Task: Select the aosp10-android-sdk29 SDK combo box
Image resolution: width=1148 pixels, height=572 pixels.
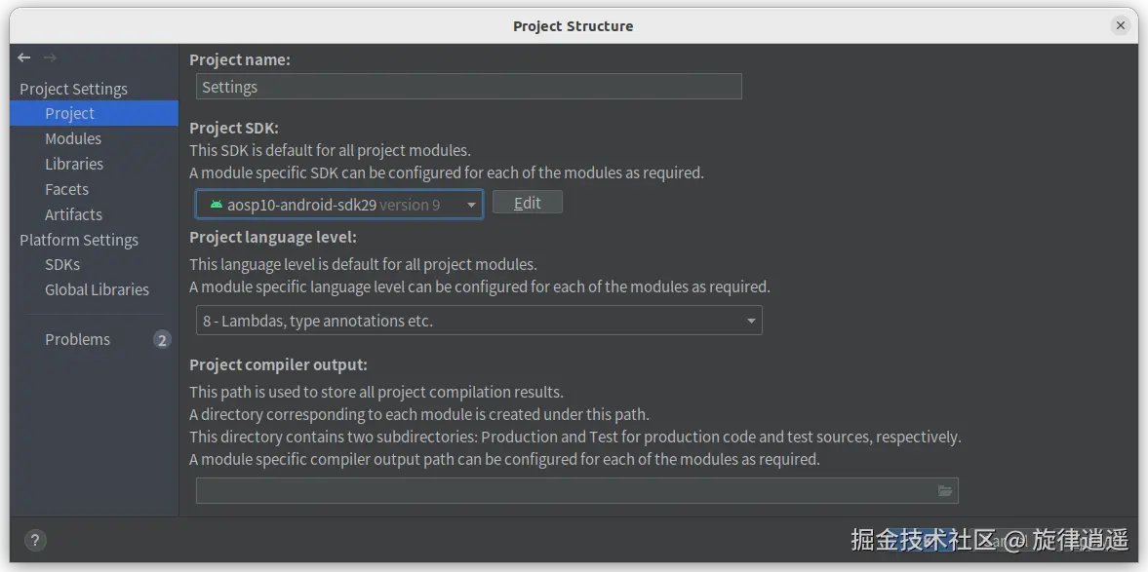Action: 339,204
